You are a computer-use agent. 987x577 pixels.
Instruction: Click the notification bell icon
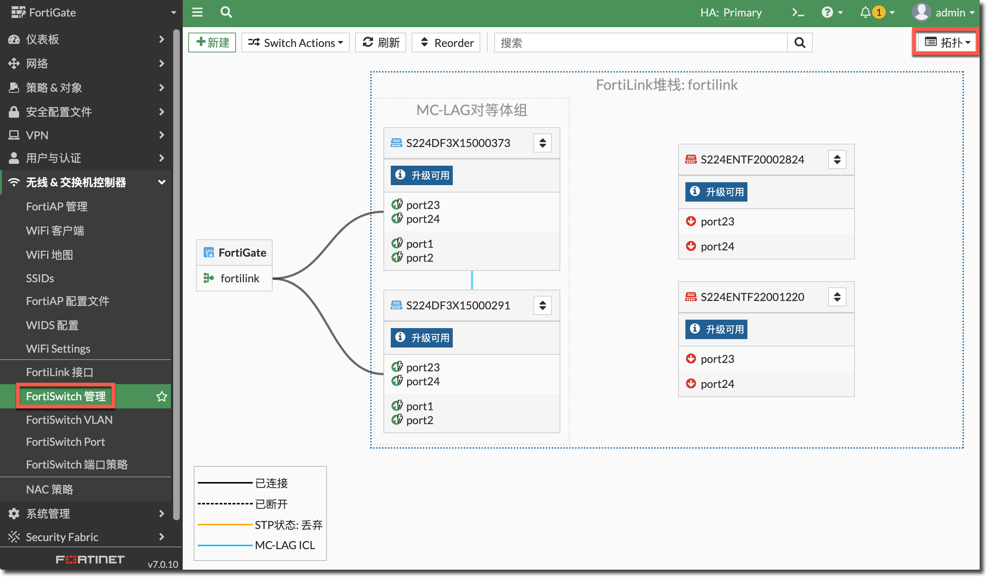[x=865, y=12]
